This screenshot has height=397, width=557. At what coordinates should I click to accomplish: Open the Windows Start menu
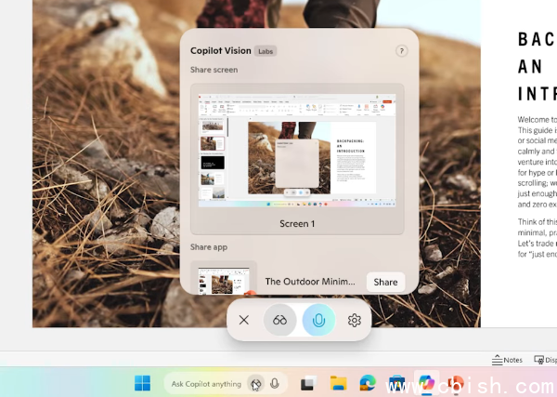click(x=143, y=383)
